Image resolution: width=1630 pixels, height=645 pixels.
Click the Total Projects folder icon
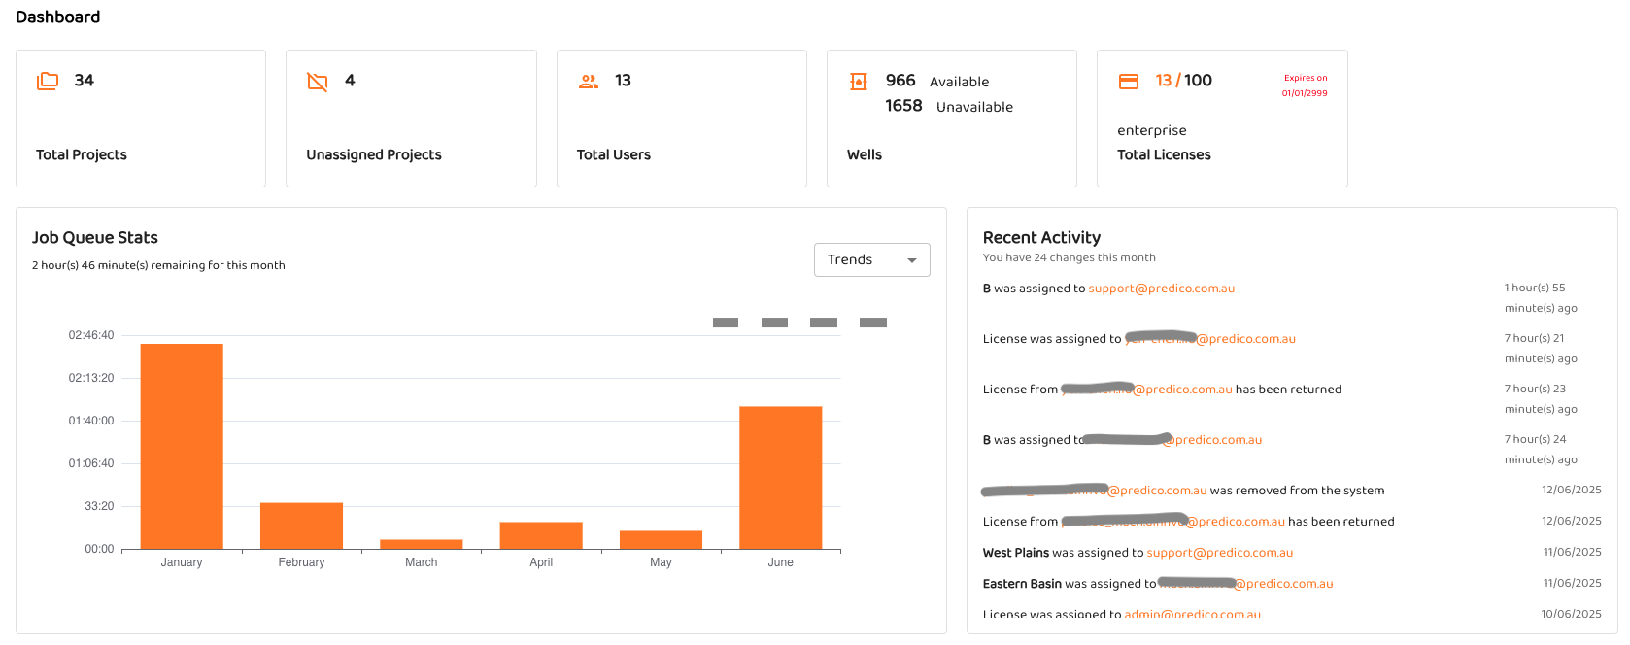(48, 82)
